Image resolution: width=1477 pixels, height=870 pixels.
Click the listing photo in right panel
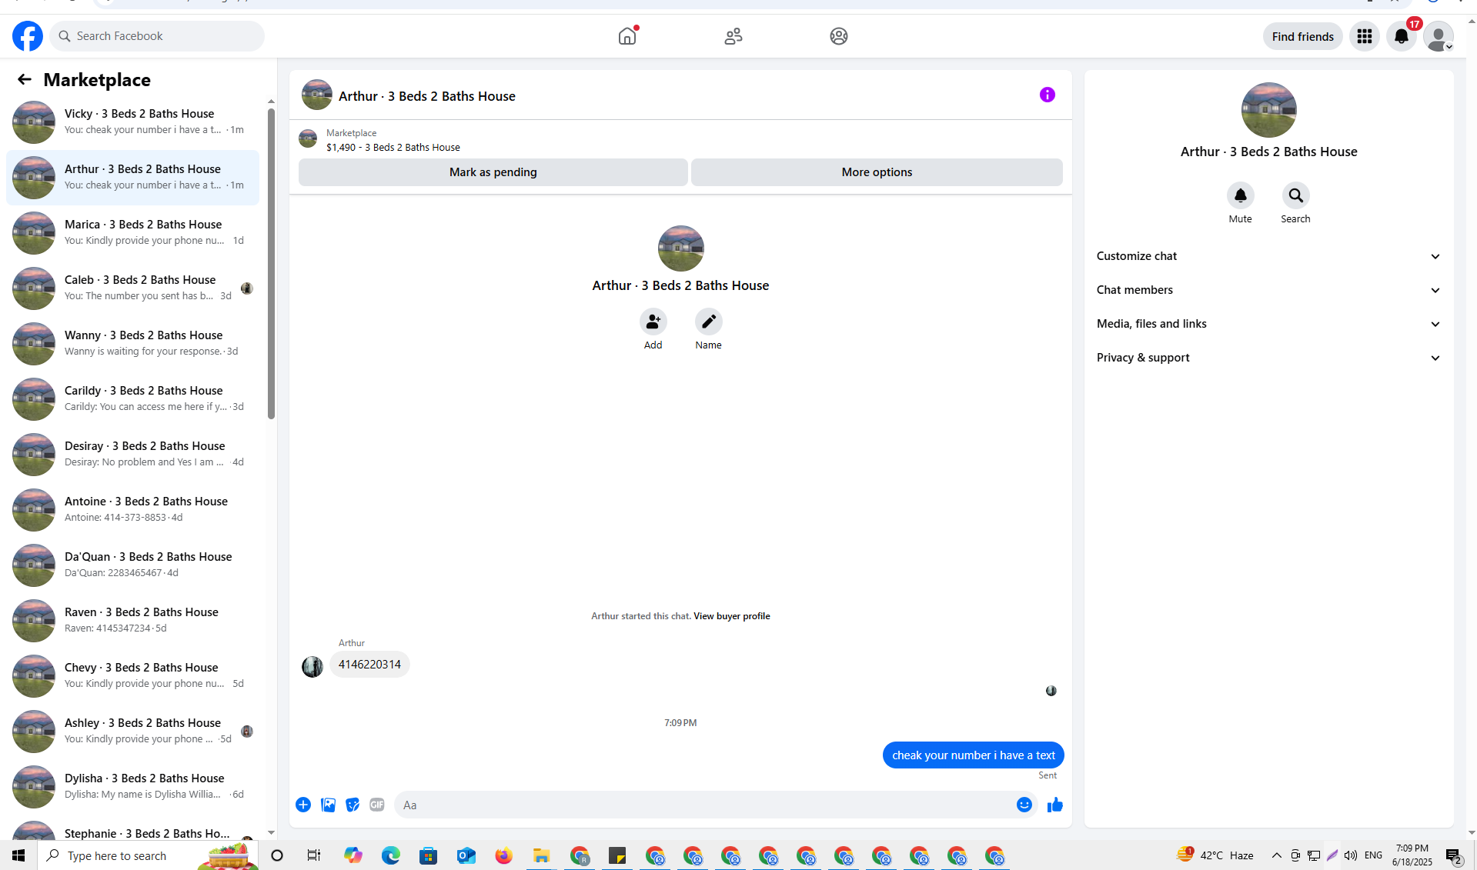coord(1269,110)
